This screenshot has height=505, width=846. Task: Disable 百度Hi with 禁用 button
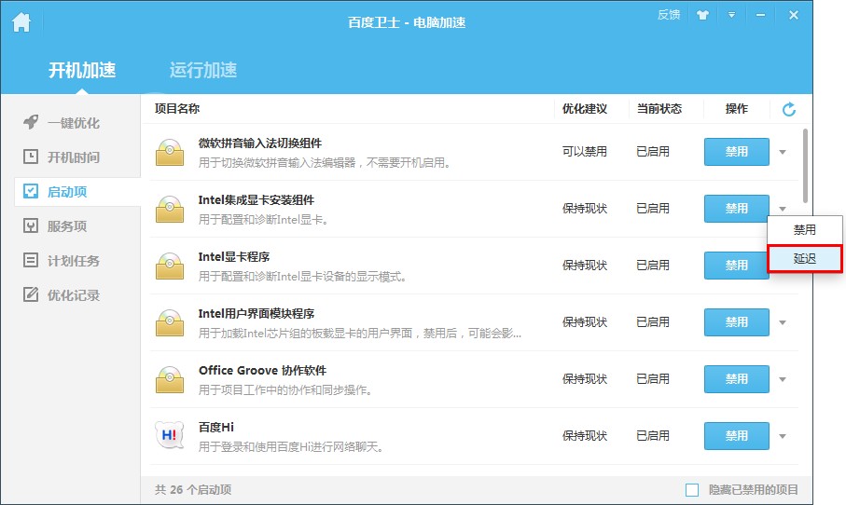[737, 436]
